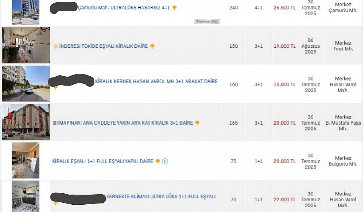Viewport: 363px width, 212px height.
Task: Click orange badge icon beside FULL EŞYALI YAPILI listing
Action: (x=158, y=161)
